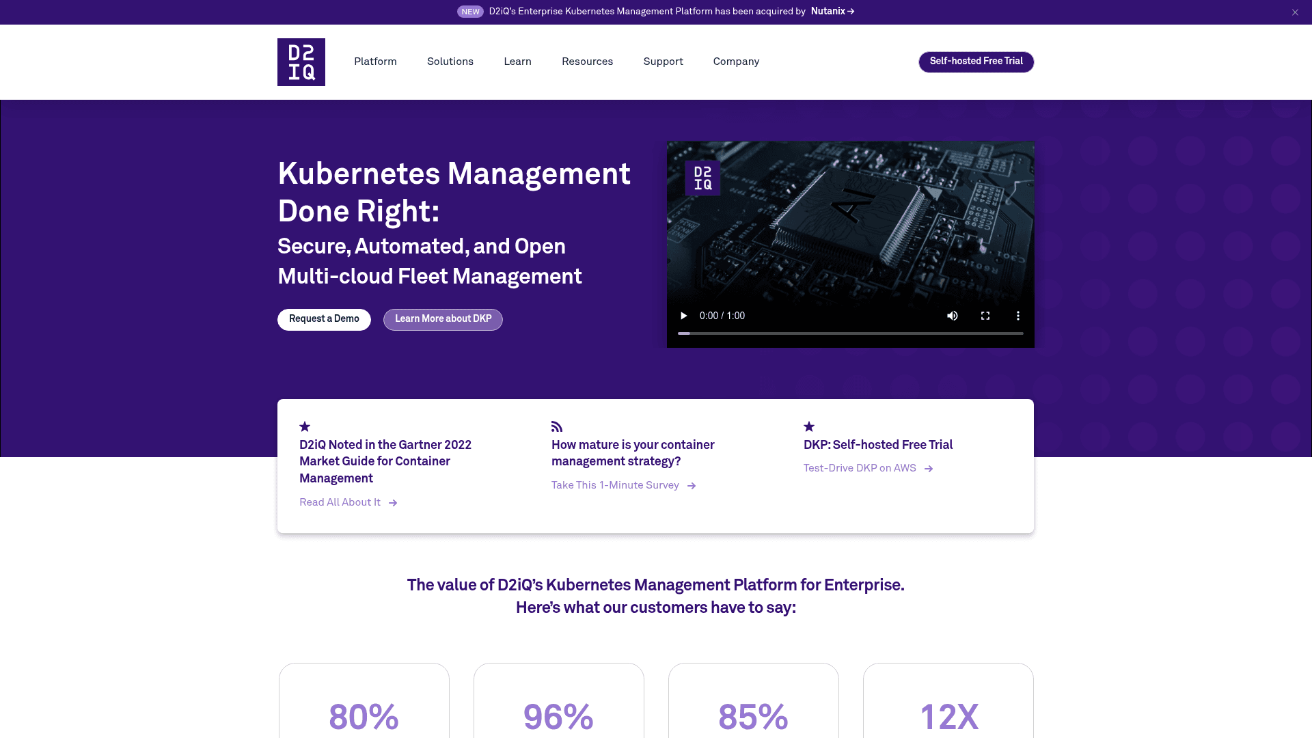Click the D2iQ logo in the header
The image size is (1312, 738).
point(301,61)
